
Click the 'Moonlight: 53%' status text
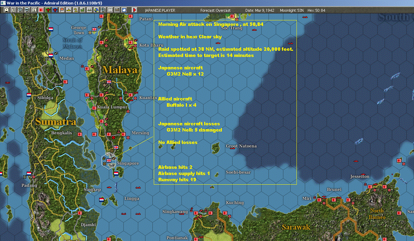point(292,10)
